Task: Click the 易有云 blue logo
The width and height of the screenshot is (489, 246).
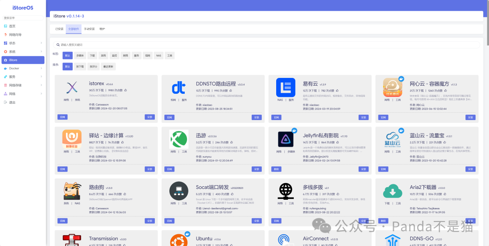Action: [286, 87]
